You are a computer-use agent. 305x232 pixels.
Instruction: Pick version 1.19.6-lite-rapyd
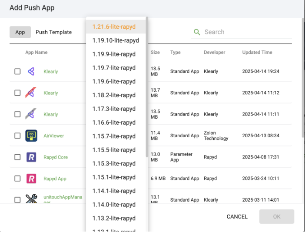click(116, 82)
